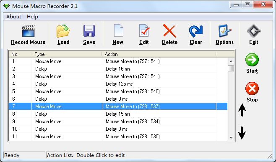Click the Action List status bar hint
Image resolution: width=276 pixels, height=162 pixels.
click(x=86, y=155)
